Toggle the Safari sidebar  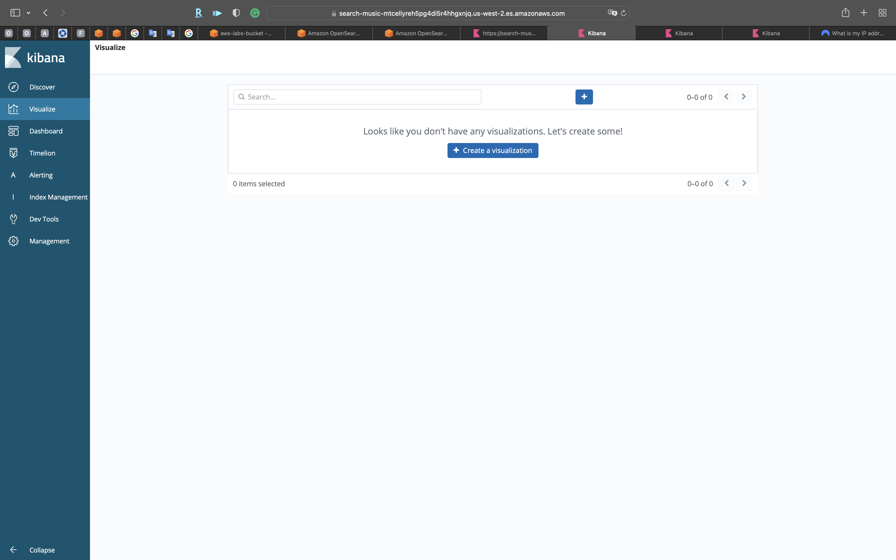tap(15, 13)
